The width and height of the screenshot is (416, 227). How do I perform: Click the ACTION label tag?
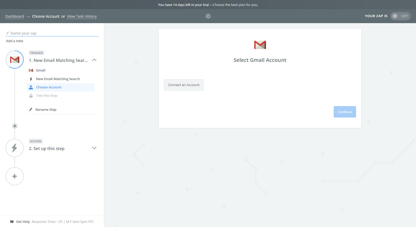36,141
